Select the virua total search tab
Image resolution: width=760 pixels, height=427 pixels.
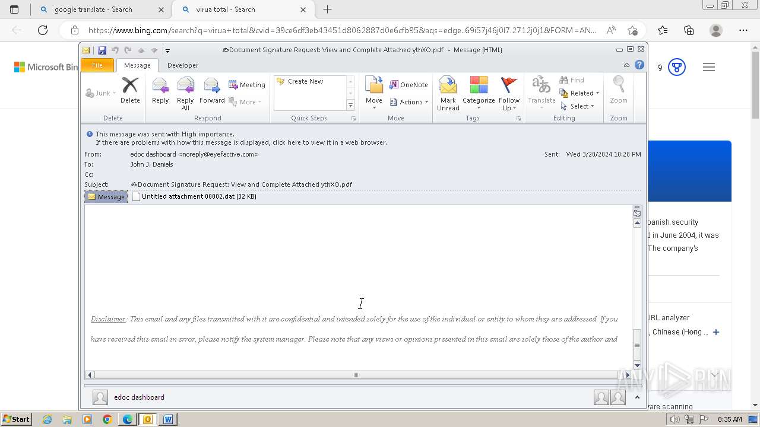pos(243,9)
